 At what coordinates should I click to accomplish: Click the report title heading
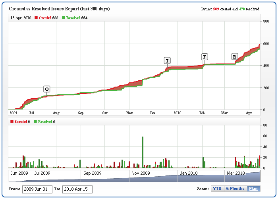click(59, 9)
